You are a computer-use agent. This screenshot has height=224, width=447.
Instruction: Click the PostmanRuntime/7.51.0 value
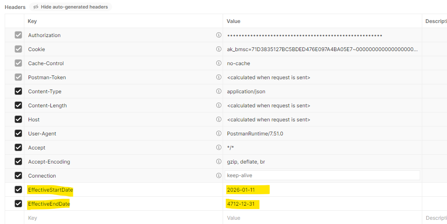pyautogui.click(x=255, y=133)
